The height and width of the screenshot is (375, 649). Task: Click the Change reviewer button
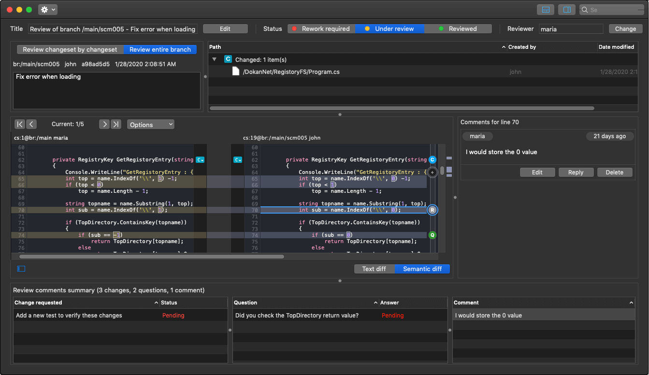click(x=625, y=29)
